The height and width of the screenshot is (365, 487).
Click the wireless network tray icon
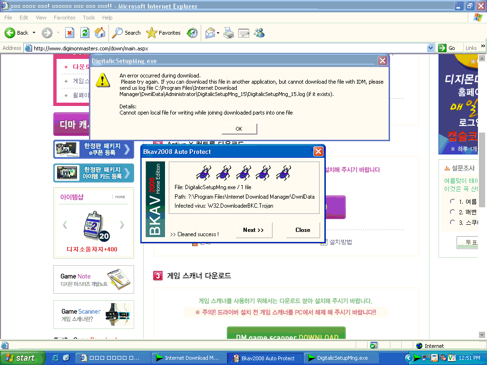click(426, 358)
